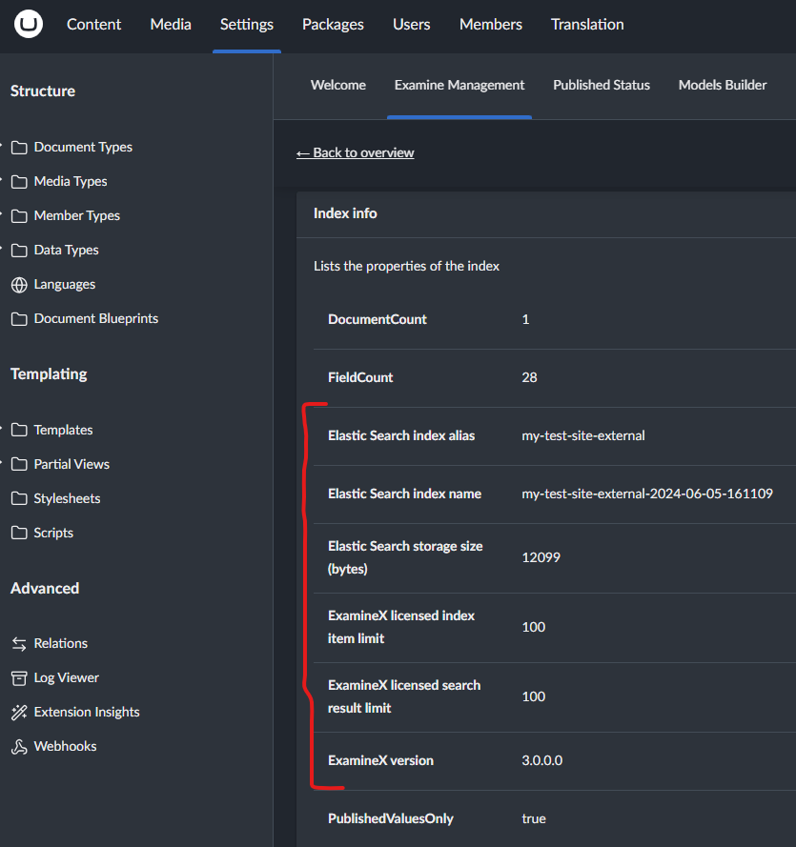Click the Log Viewer box icon

click(x=19, y=678)
